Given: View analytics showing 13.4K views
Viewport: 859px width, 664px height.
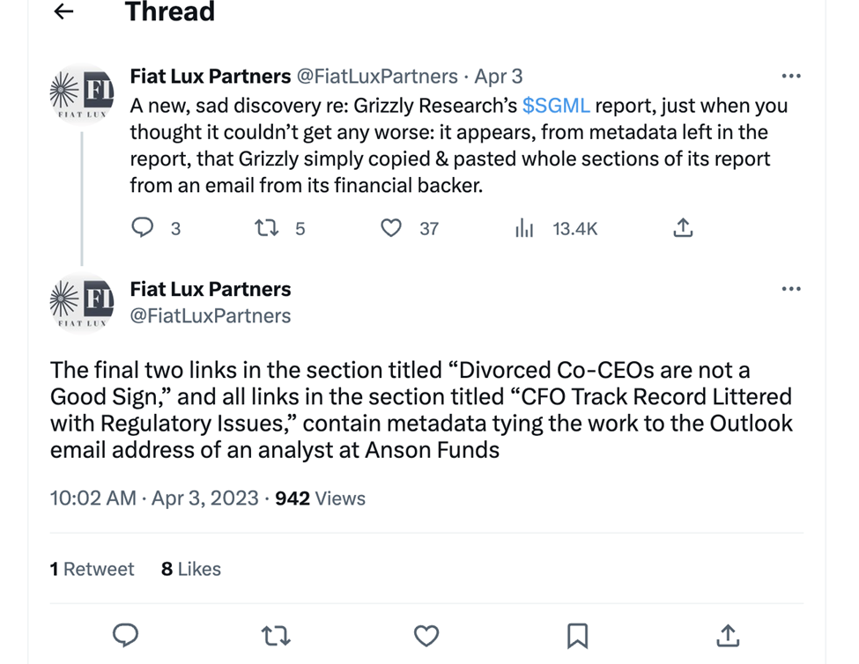Looking at the screenshot, I should pos(524,228).
